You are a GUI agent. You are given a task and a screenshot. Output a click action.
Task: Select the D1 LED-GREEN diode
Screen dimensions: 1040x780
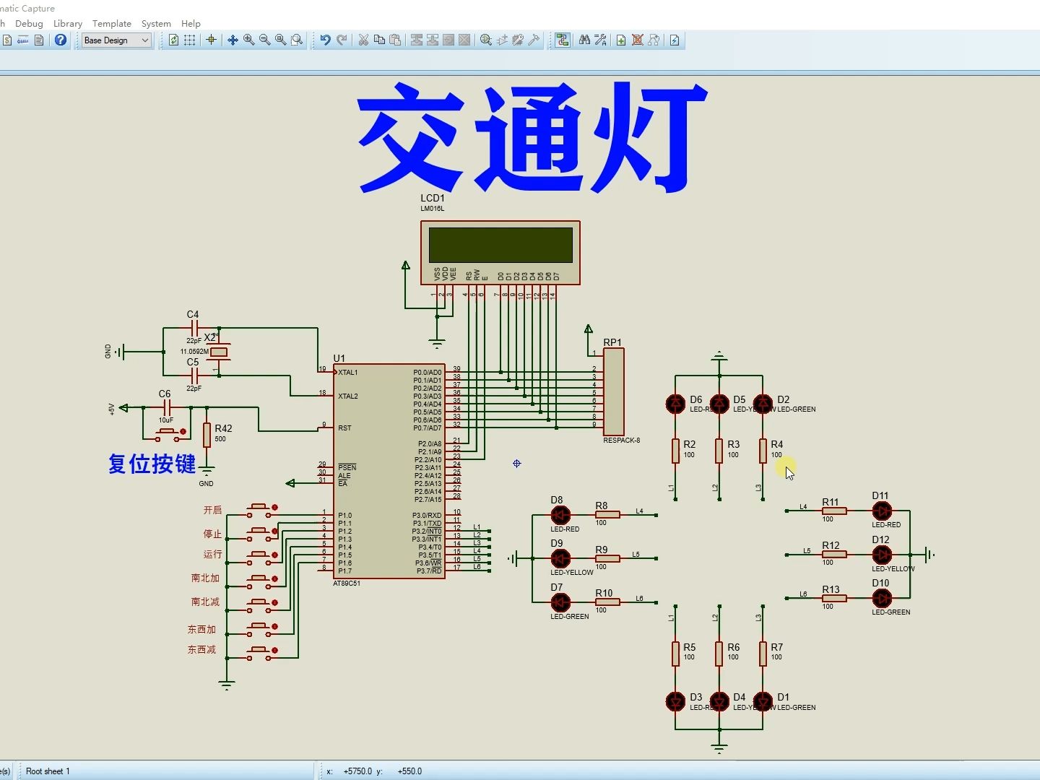(x=763, y=701)
